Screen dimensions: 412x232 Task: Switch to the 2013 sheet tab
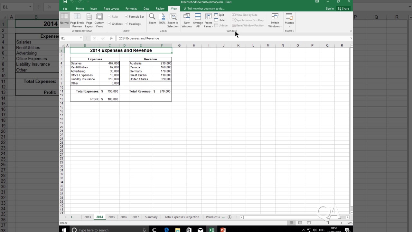(x=88, y=217)
